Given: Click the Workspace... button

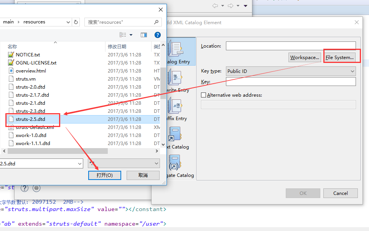Looking at the screenshot, I should coord(305,58).
